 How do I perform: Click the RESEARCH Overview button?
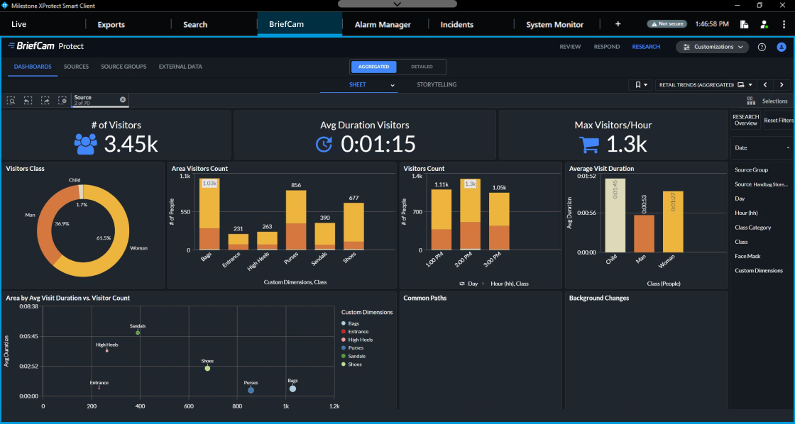[x=745, y=121]
